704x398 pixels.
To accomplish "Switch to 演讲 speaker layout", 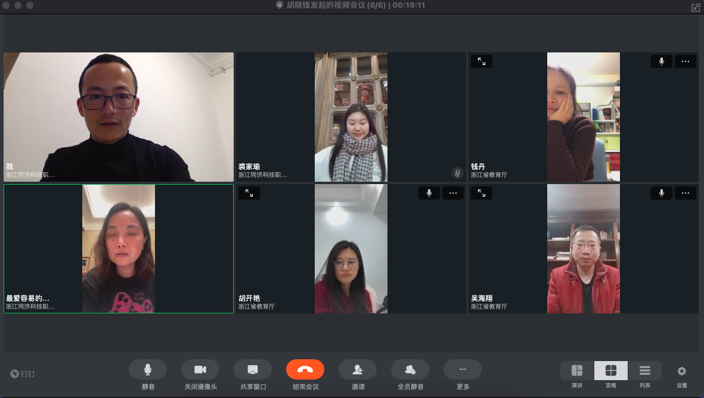I will (x=577, y=371).
